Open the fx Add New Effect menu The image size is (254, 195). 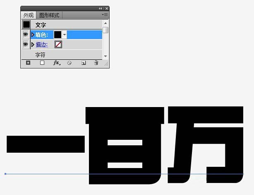pos(57,63)
